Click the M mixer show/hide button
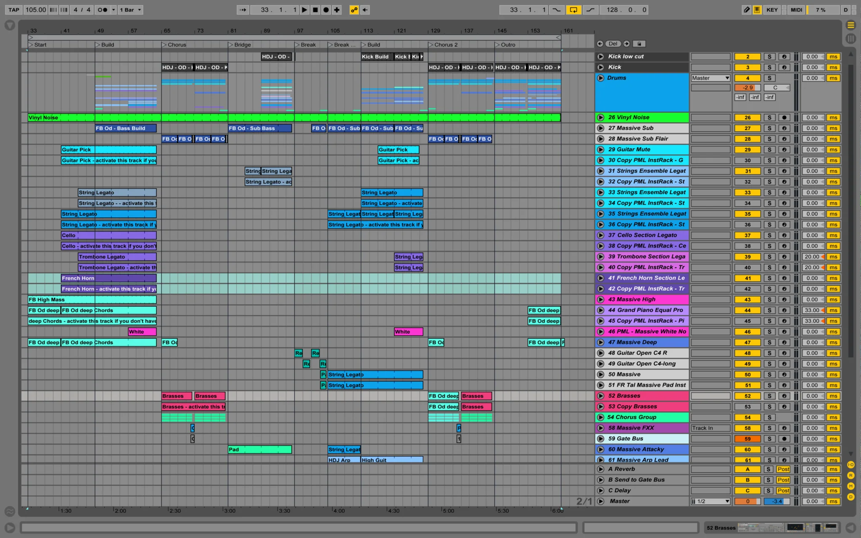This screenshot has width=861, height=538. coord(850,486)
